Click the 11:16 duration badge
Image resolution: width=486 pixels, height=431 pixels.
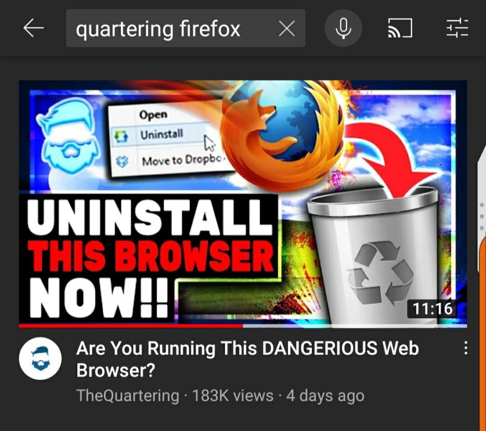[432, 309]
